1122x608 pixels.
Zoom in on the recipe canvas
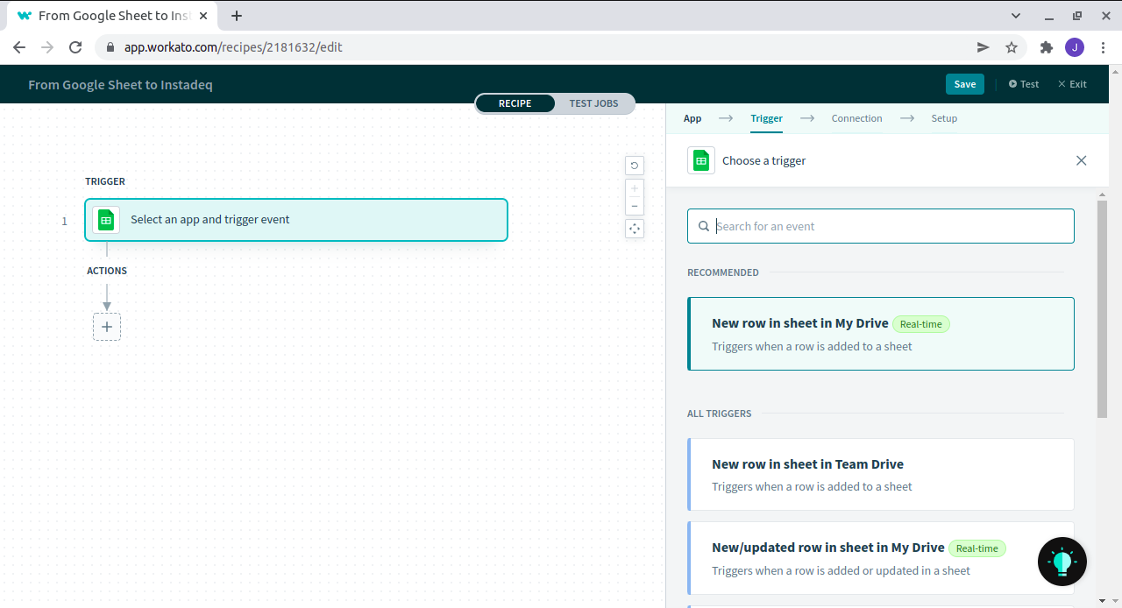pyautogui.click(x=635, y=188)
